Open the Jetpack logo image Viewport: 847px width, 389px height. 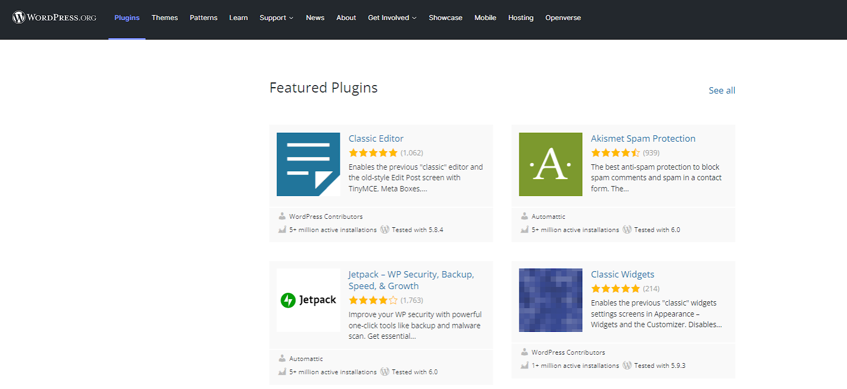[308, 300]
